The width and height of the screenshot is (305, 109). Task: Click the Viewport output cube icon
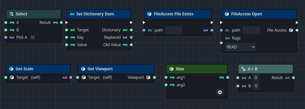148,77
